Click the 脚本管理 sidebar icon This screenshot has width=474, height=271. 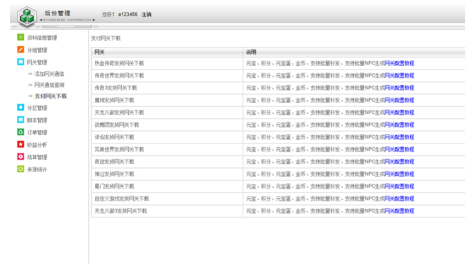point(21,120)
